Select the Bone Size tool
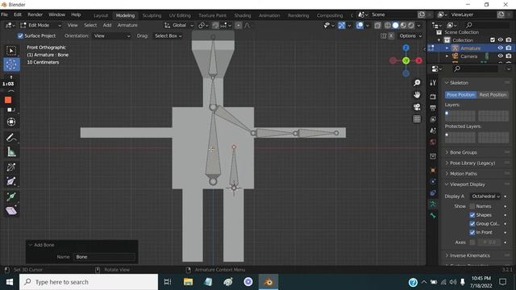This screenshot has height=290, width=516. [x=11, y=181]
